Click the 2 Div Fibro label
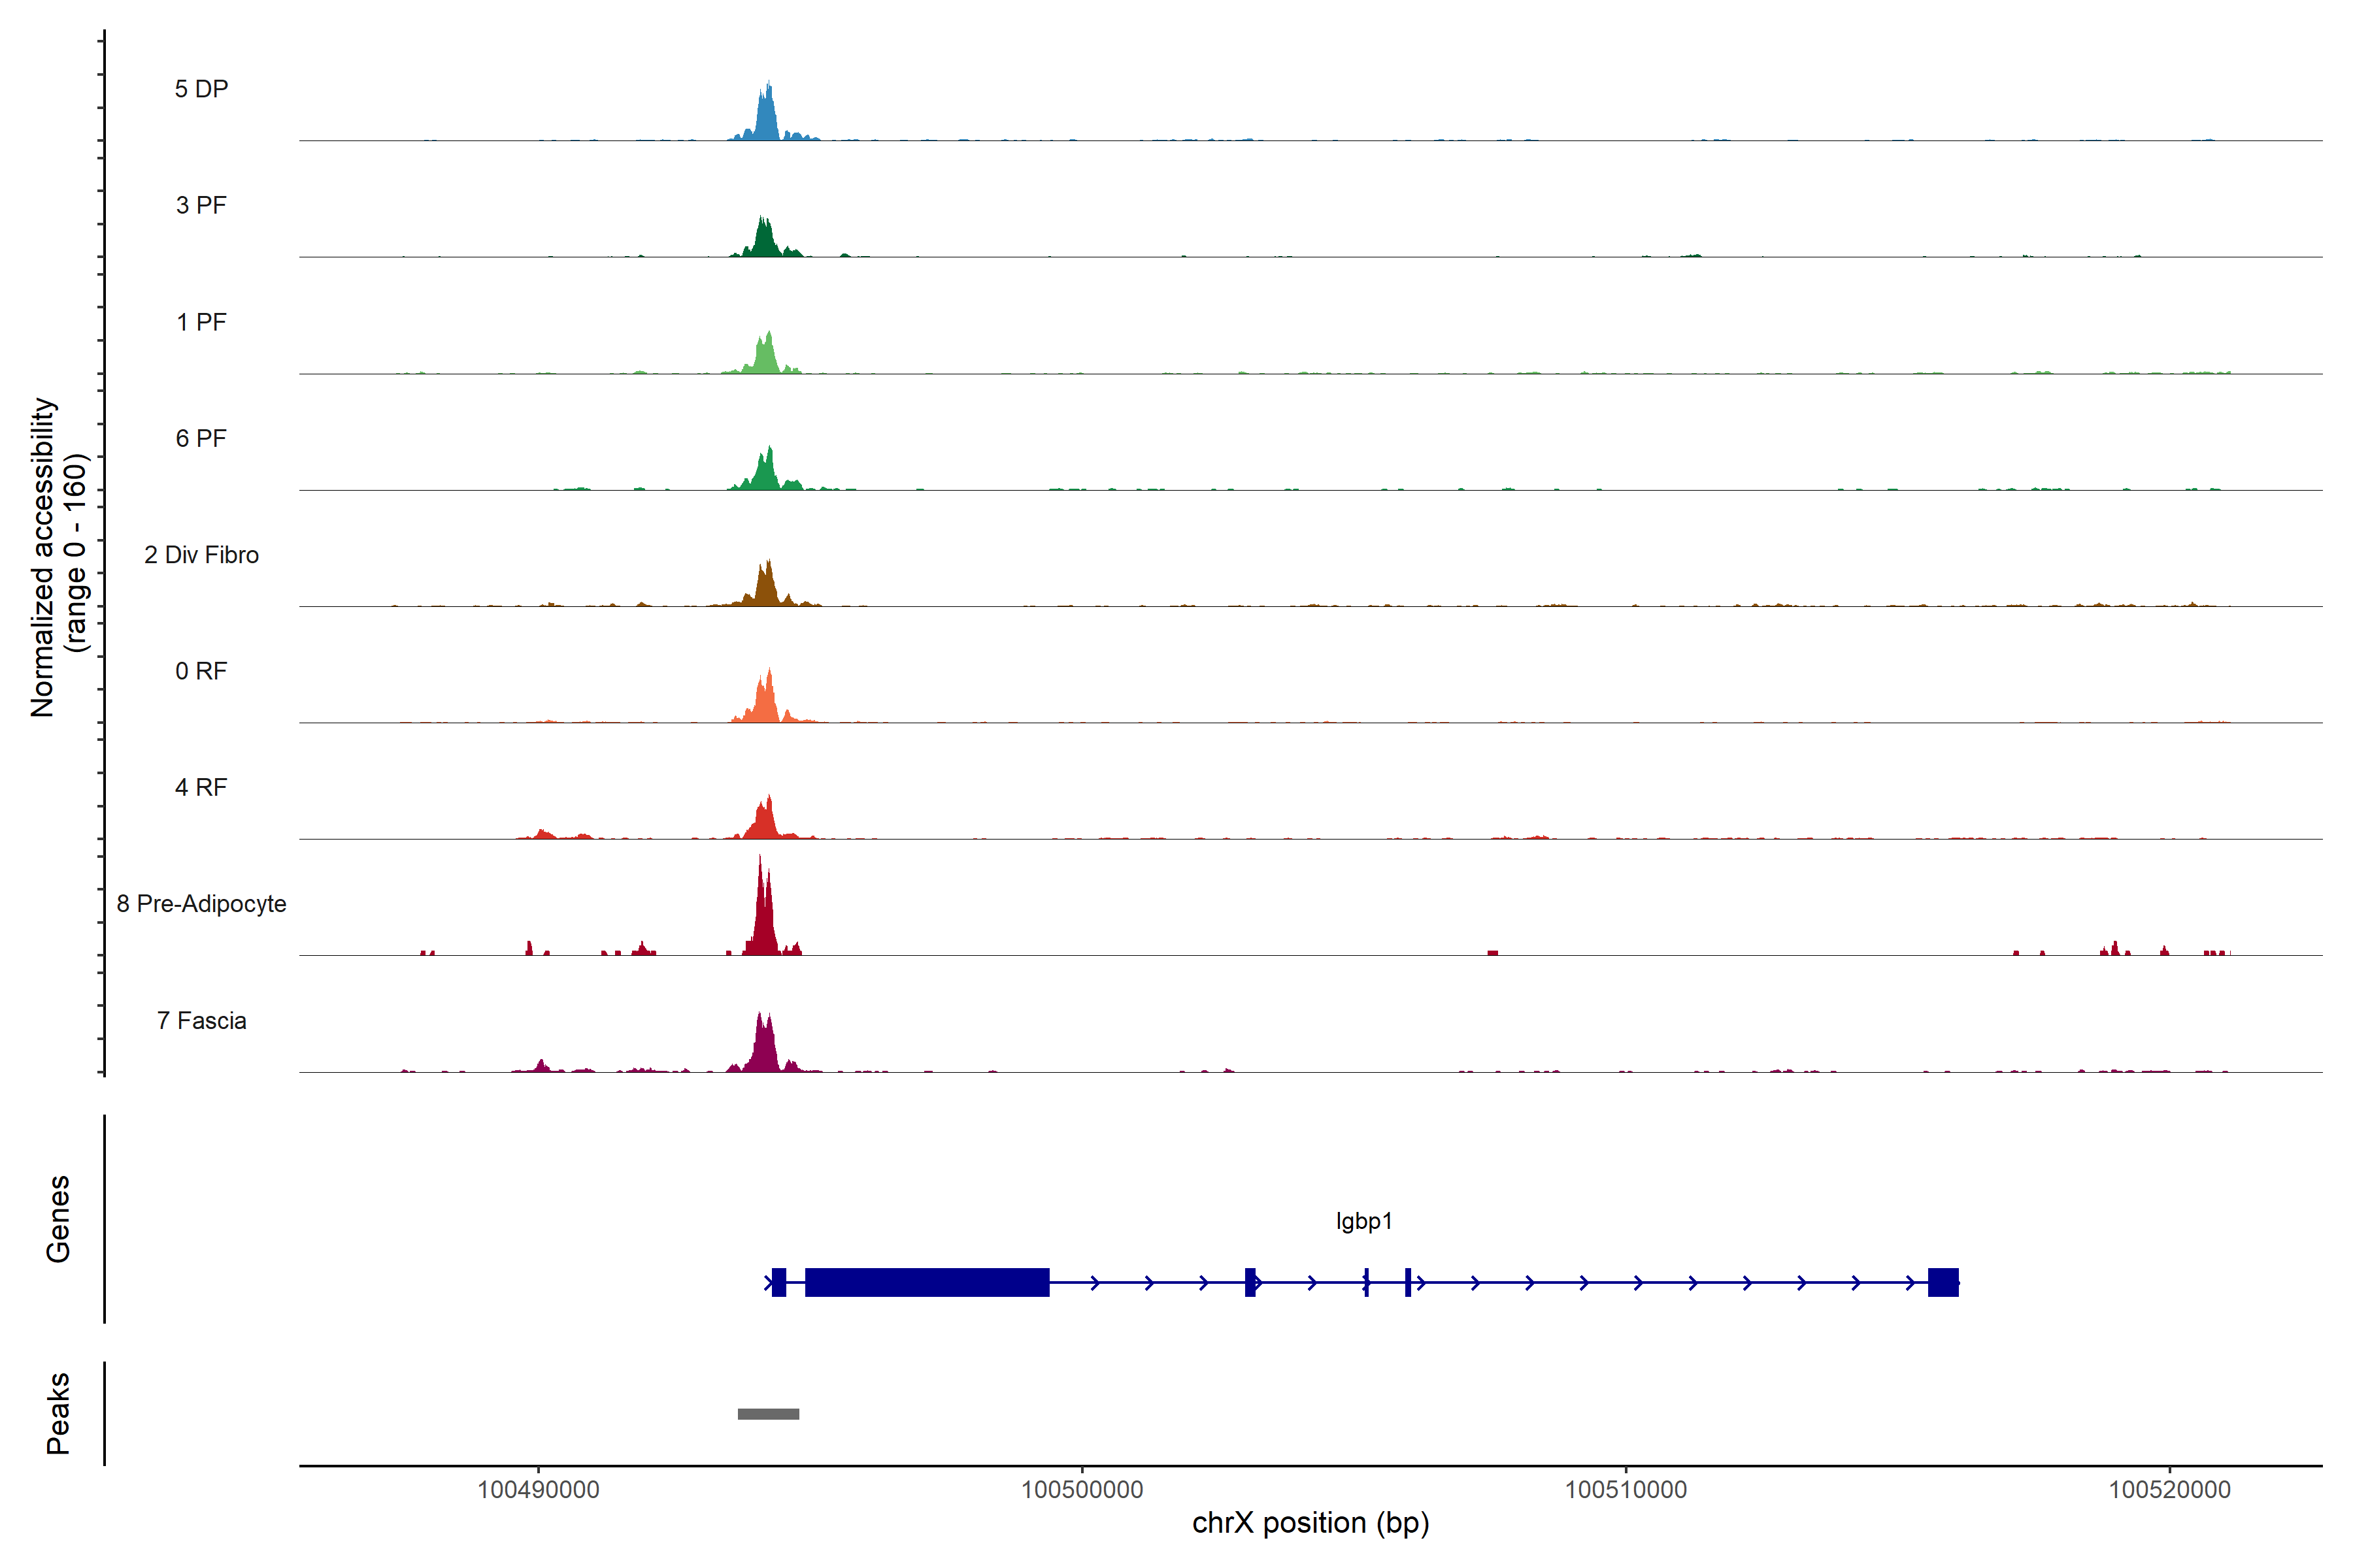Image resolution: width=2353 pixels, height=1568 pixels. [201, 555]
